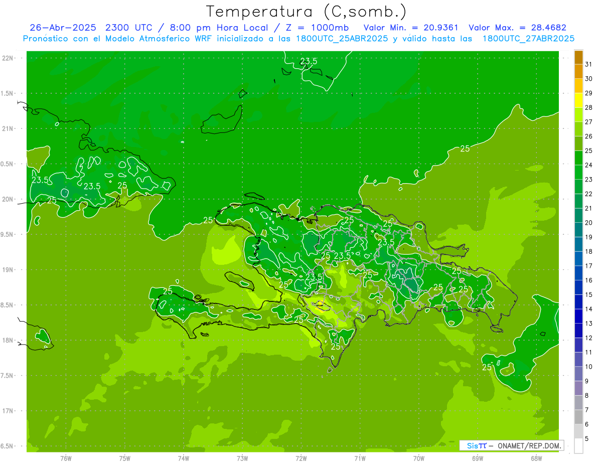602x465 pixels.
Task: Click the '8' colorbar scale label
Action: [587, 395]
